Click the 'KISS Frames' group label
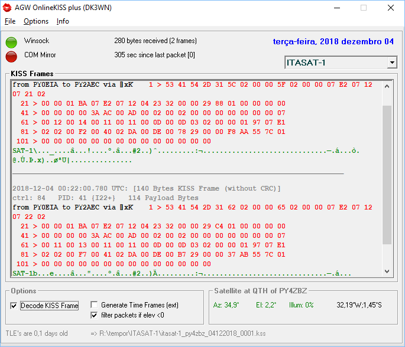This screenshot has width=405, height=347. coord(32,74)
